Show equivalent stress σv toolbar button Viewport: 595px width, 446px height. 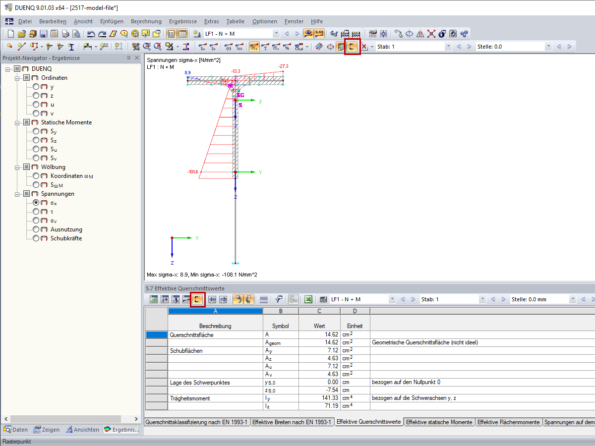[276, 47]
